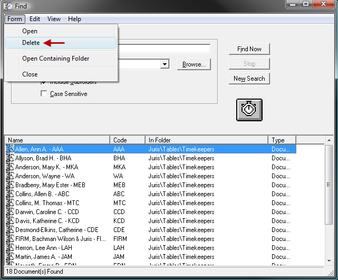The image size is (338, 280).
Task: Click the results list vertical scrollbar
Action: tap(329, 200)
